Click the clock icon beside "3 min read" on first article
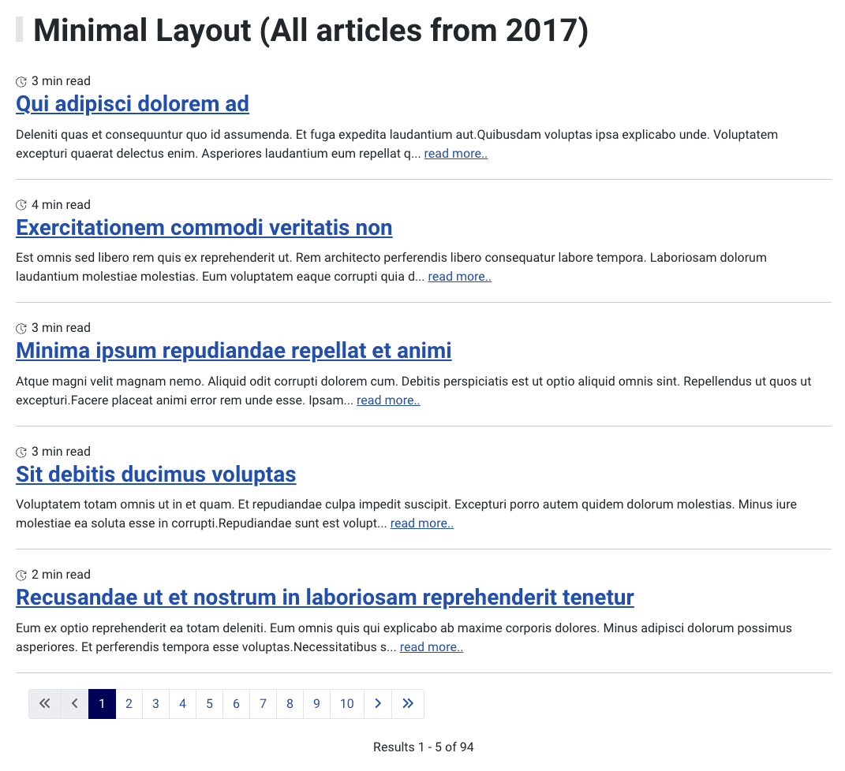Screen dimensions: 845x771 (20, 80)
